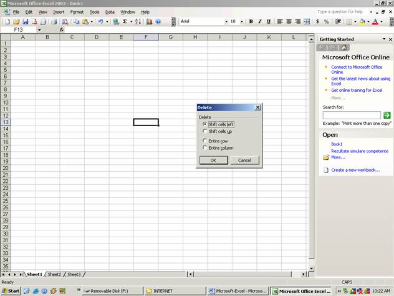Click the Center alignment icon
394x296 pixels.
click(x=289, y=22)
